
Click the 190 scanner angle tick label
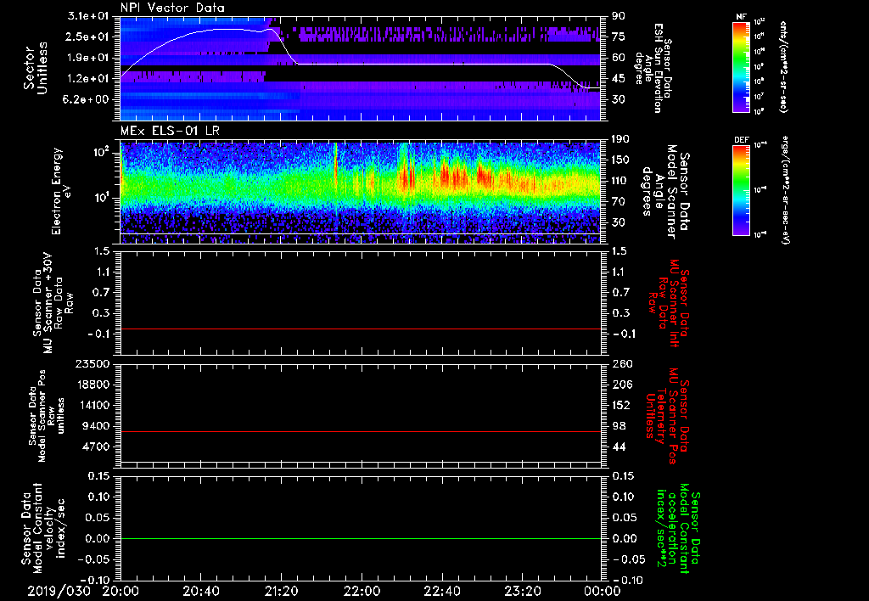tap(622, 139)
